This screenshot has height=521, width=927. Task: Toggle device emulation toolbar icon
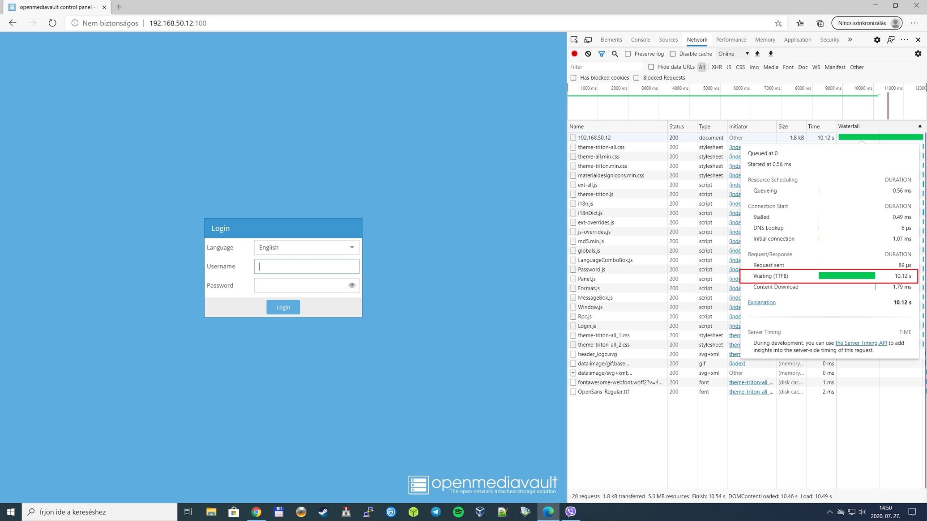588,40
